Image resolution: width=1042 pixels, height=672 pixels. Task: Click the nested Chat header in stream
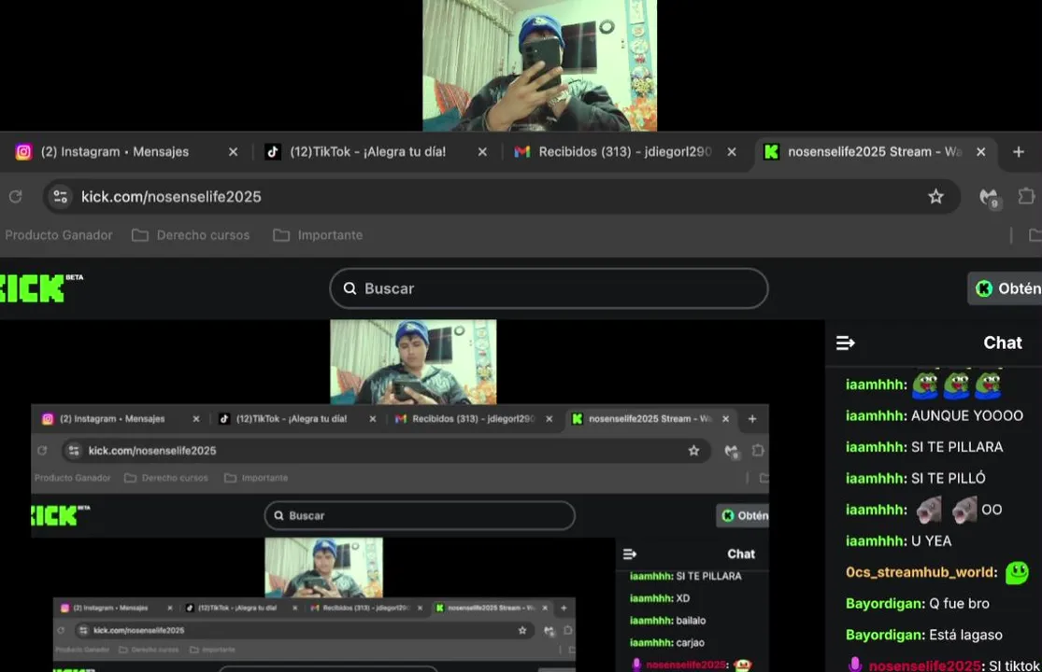click(x=741, y=553)
